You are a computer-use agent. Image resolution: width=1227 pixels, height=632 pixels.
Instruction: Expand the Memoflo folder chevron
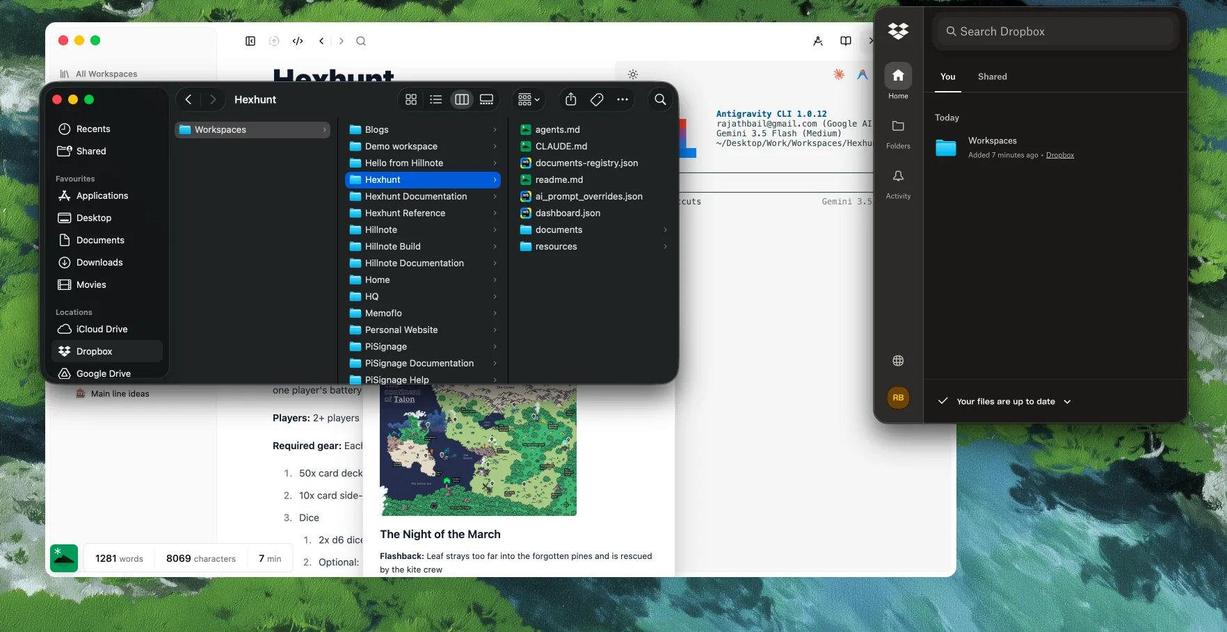pos(495,313)
